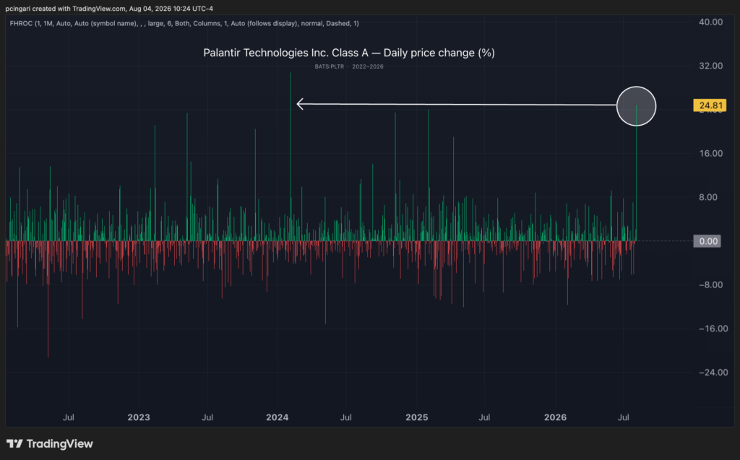
Task: Click the deepest red bar in 2022
Action: pyautogui.click(x=48, y=299)
